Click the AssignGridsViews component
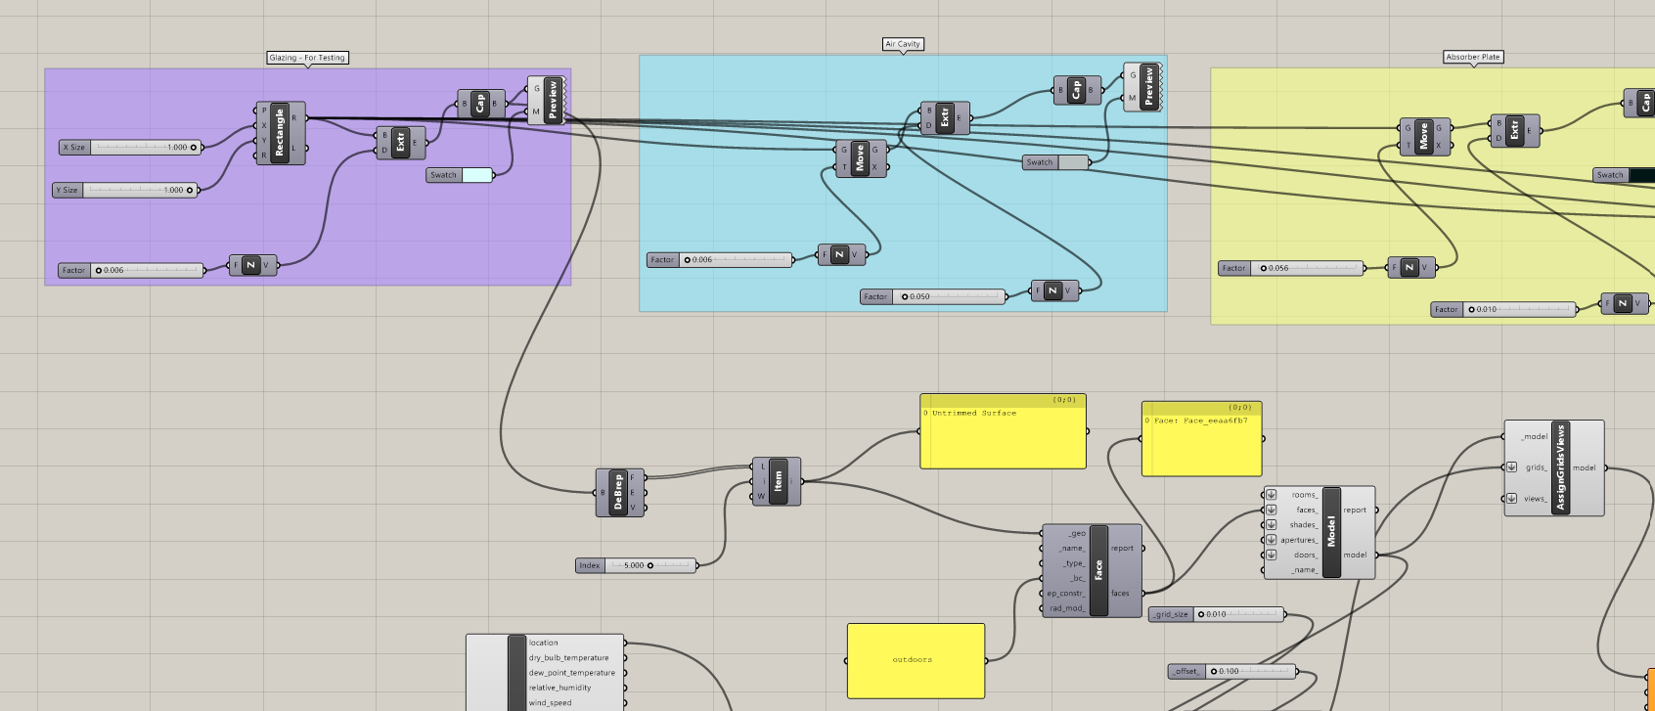The width and height of the screenshot is (1655, 711). click(x=1560, y=467)
